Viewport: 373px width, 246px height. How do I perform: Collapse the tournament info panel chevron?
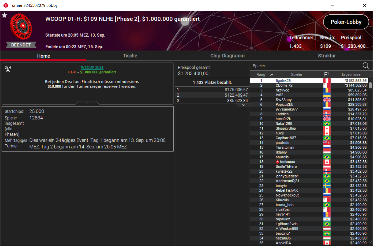pos(87,103)
